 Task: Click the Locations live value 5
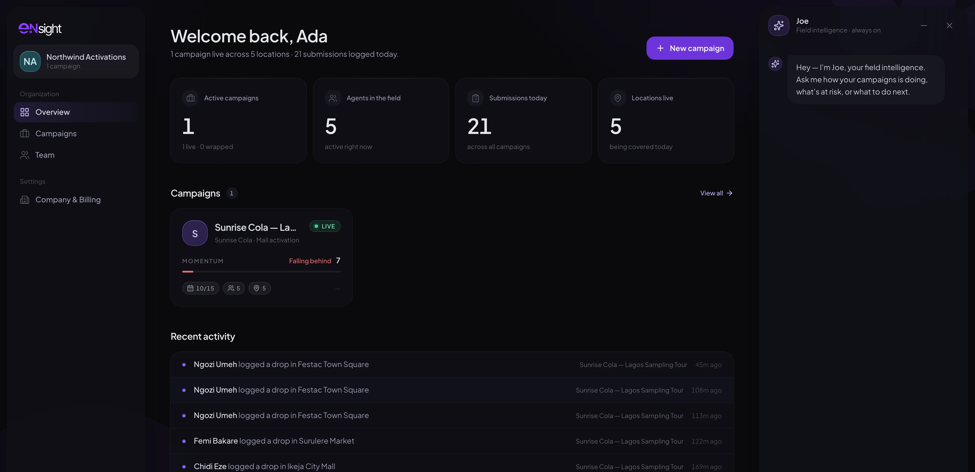[x=616, y=126]
